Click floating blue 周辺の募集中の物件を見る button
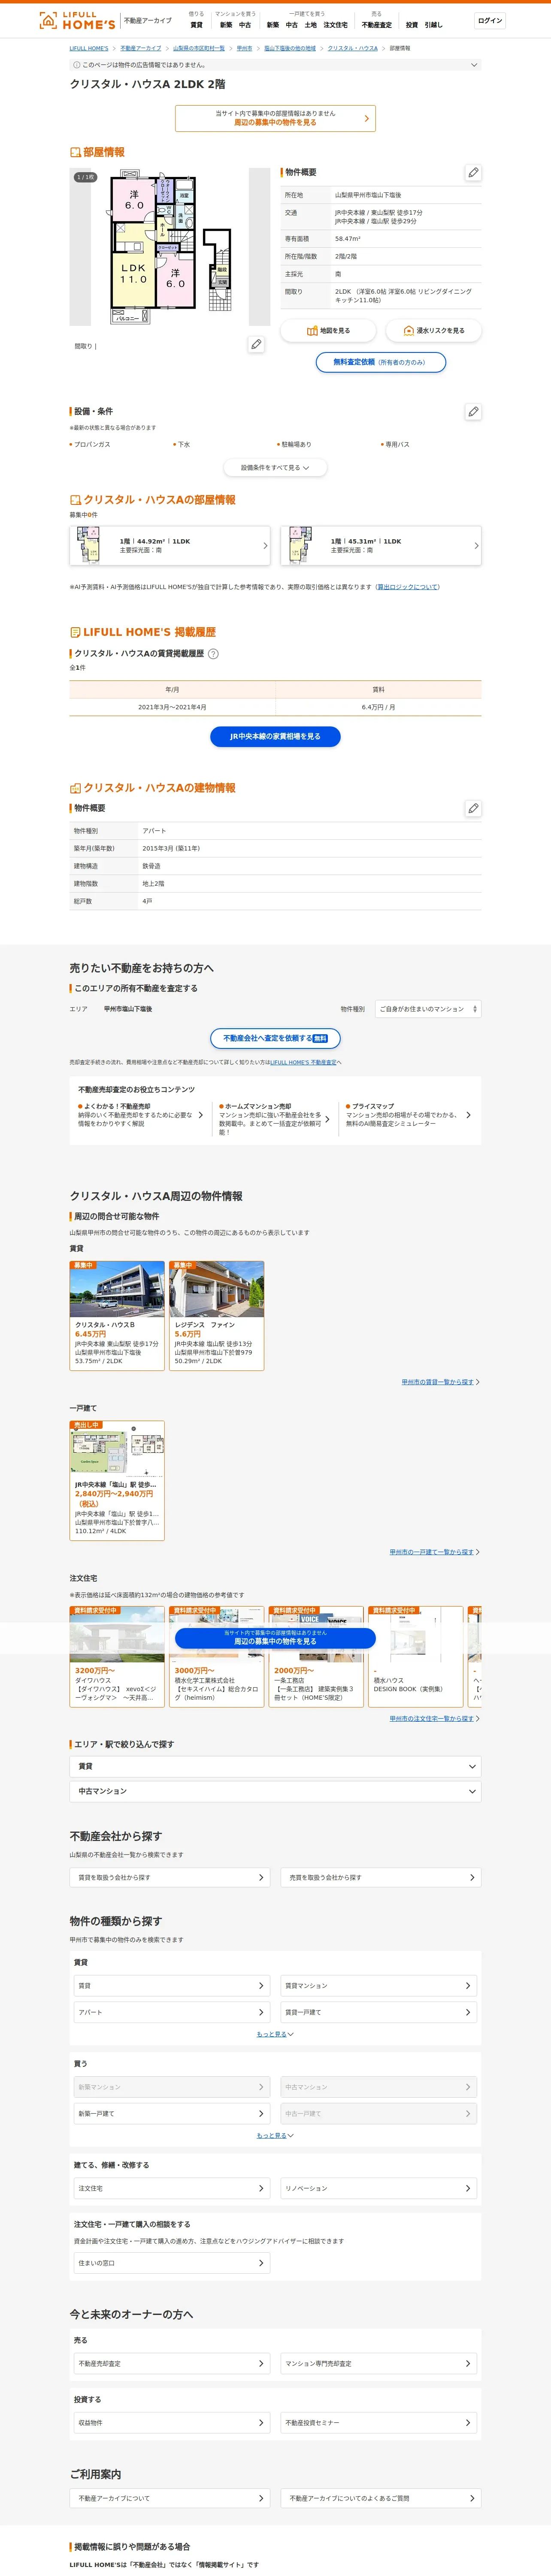The height and width of the screenshot is (2576, 551). point(275,1638)
